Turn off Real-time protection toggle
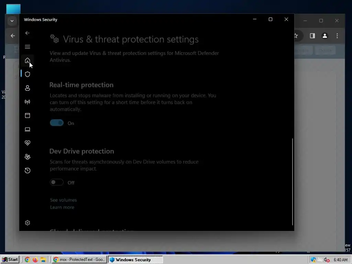 (x=57, y=123)
